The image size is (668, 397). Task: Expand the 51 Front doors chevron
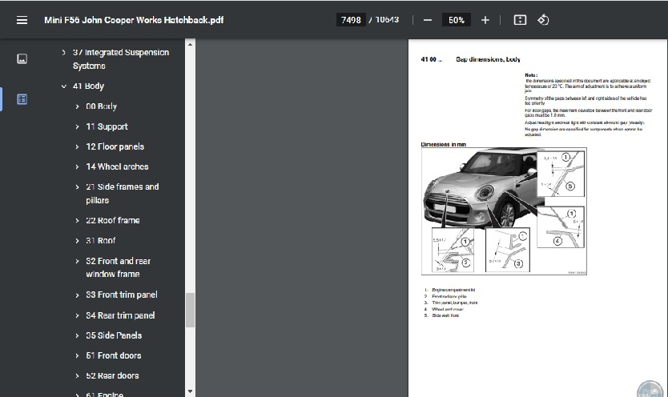coord(77,355)
